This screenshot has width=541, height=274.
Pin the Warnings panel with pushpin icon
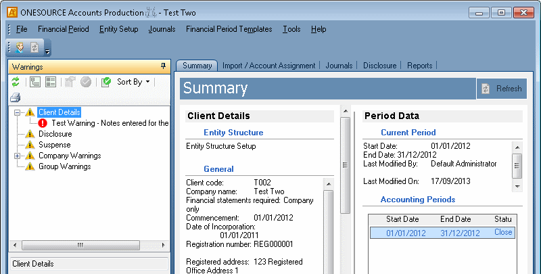(x=163, y=66)
